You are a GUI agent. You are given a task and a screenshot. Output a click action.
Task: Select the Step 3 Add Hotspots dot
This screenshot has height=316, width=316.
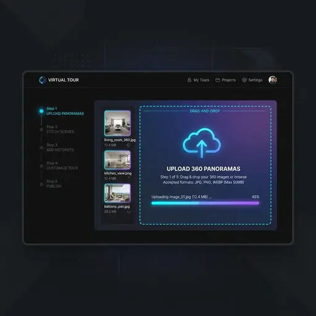41,148
